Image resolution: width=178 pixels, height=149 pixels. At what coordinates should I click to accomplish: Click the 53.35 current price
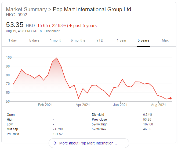click(x=15, y=25)
